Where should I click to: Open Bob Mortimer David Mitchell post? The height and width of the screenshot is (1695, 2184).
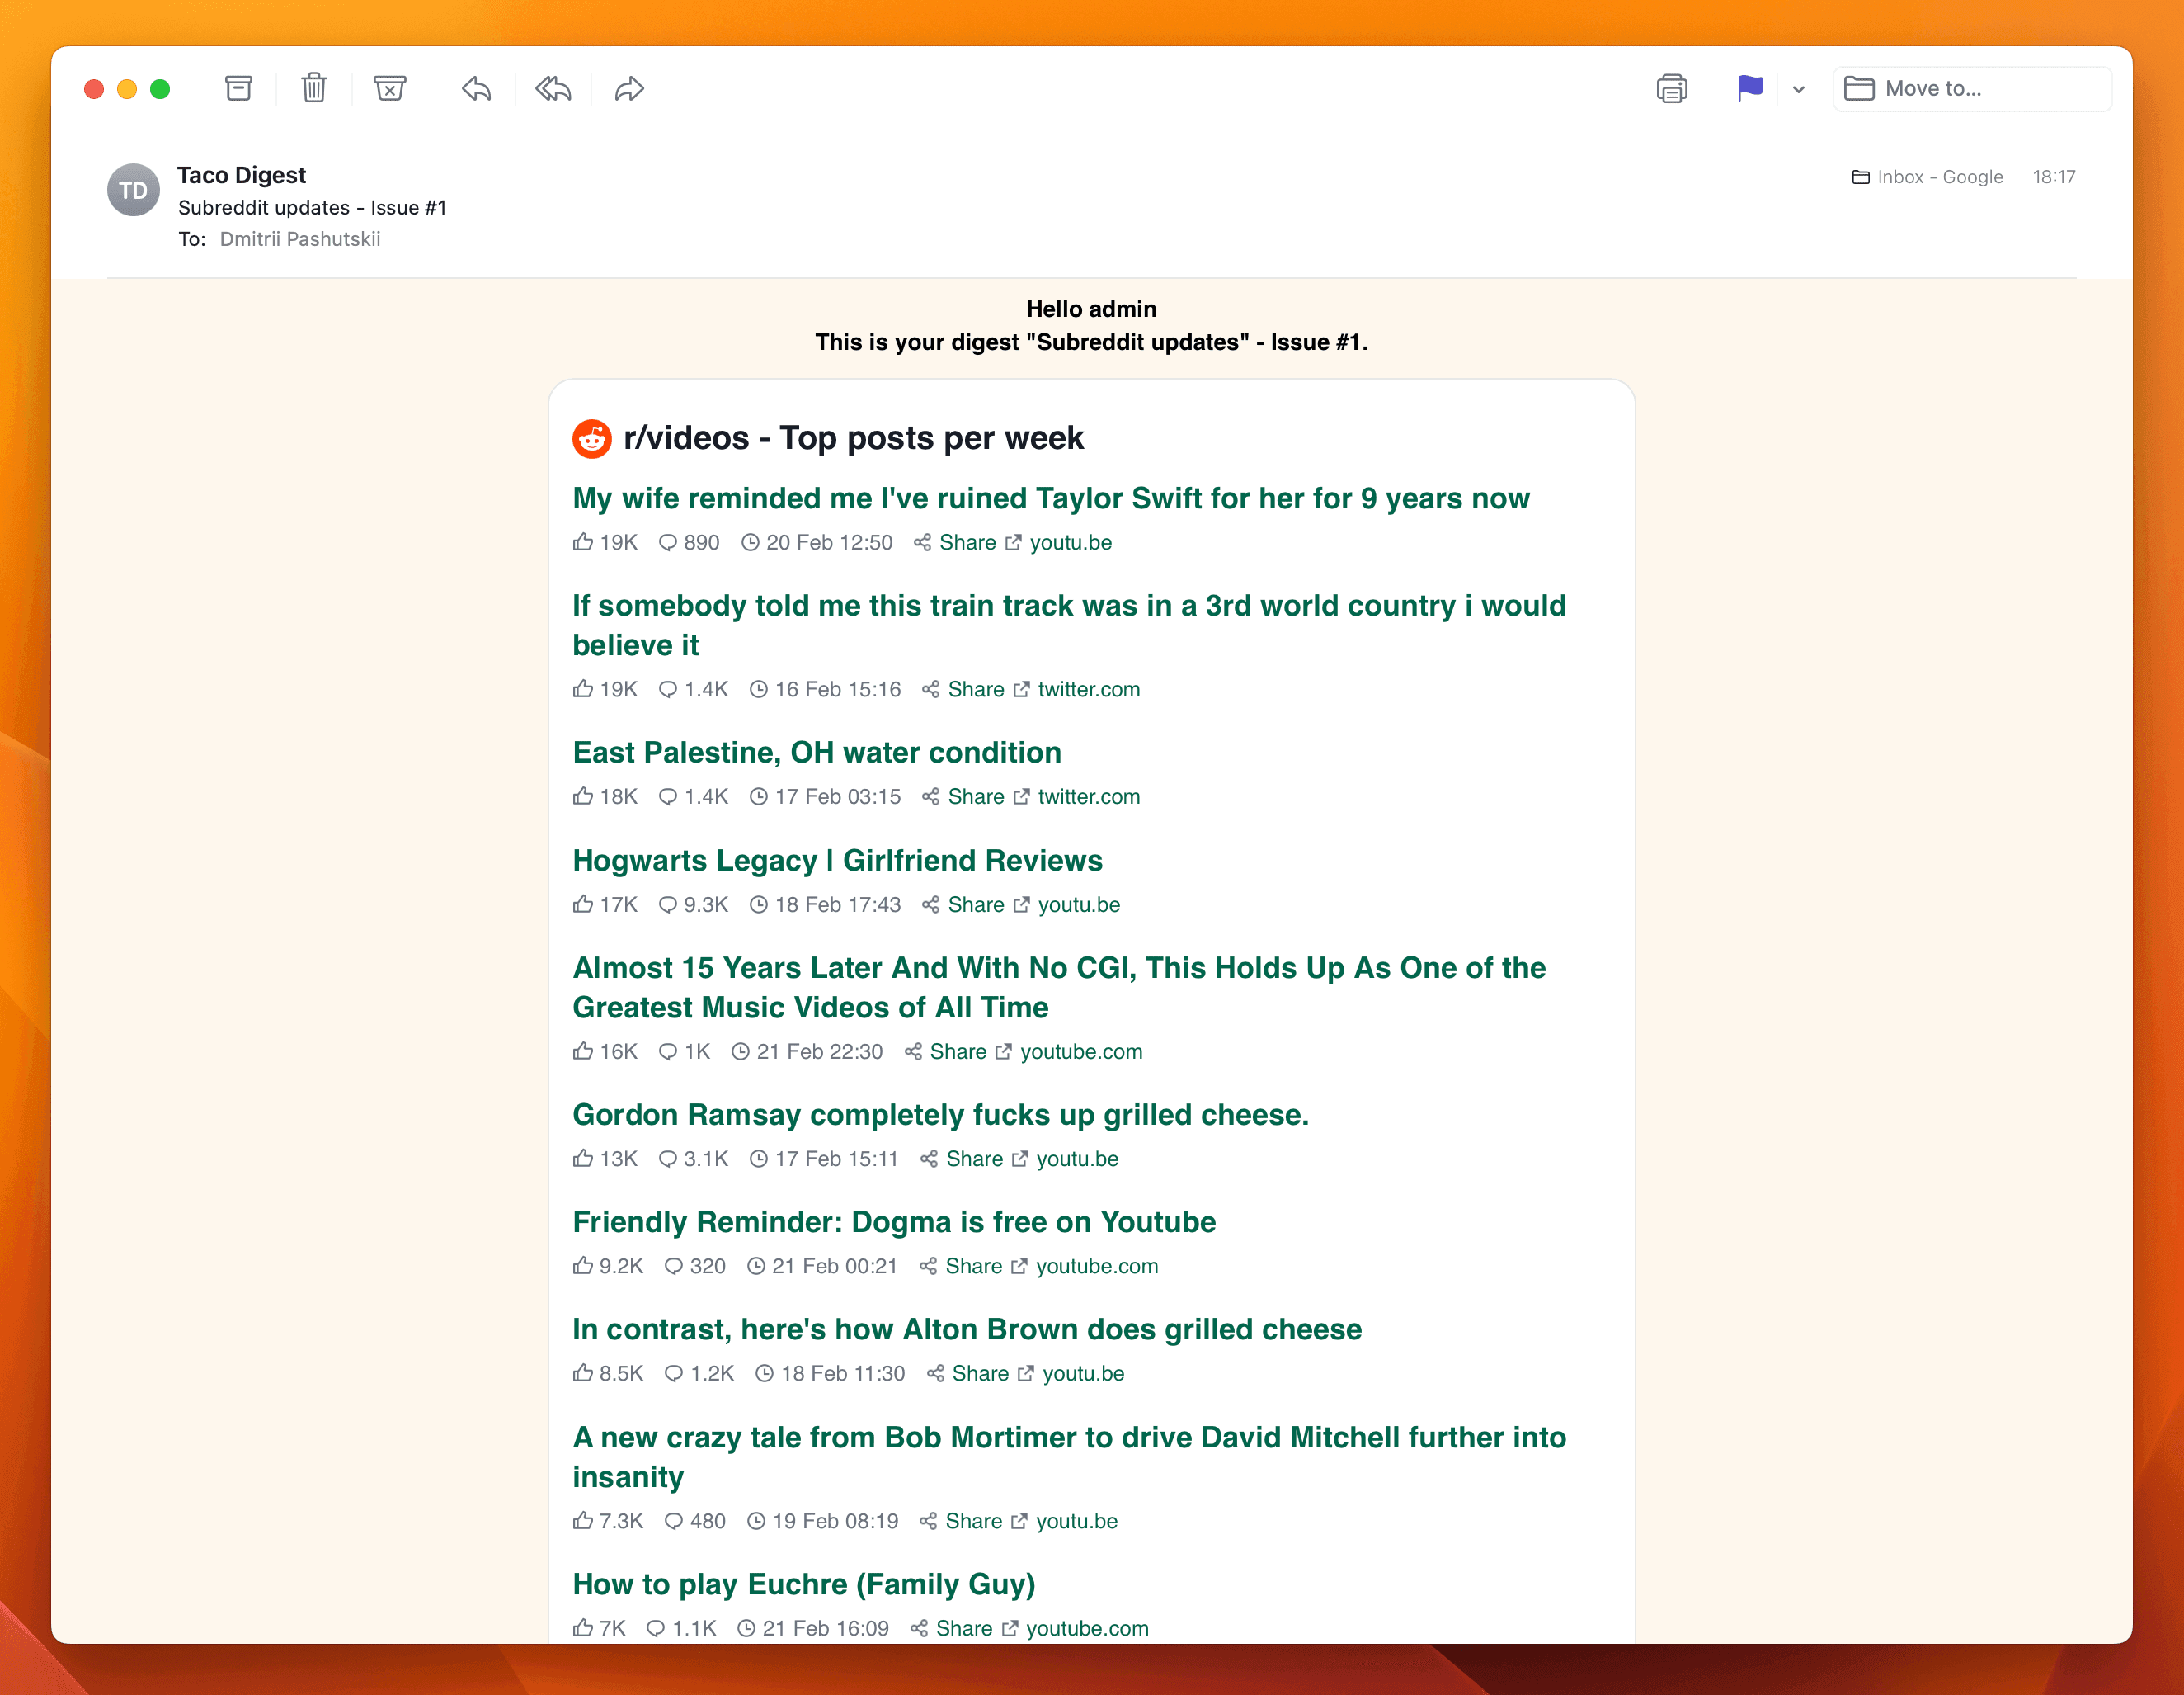tap(1070, 1457)
